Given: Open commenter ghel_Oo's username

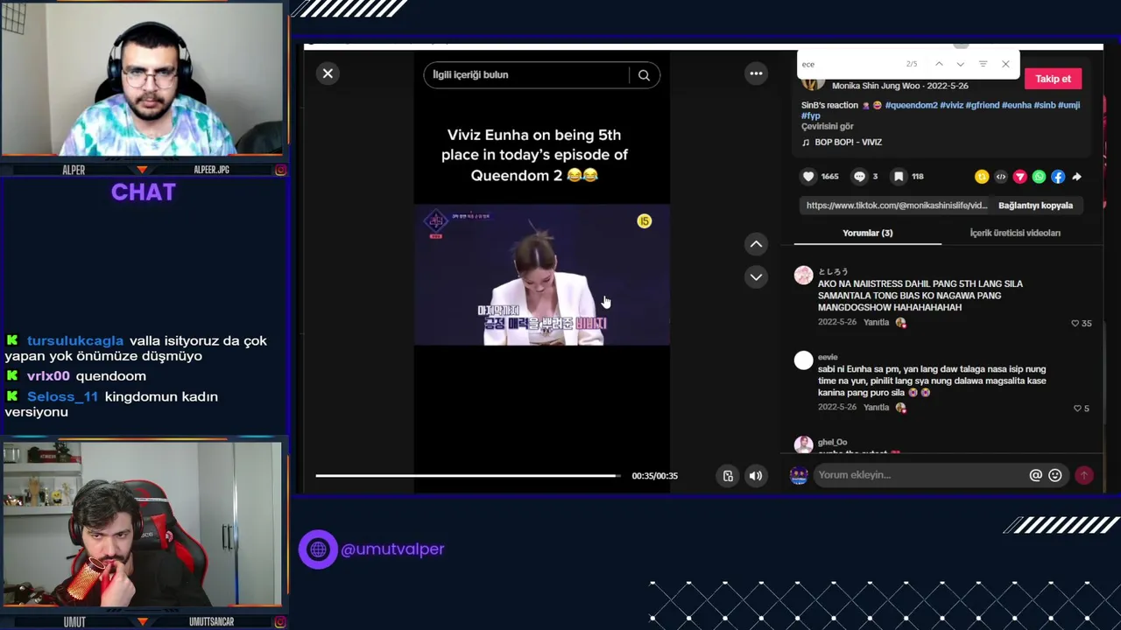Looking at the screenshot, I should (x=832, y=443).
